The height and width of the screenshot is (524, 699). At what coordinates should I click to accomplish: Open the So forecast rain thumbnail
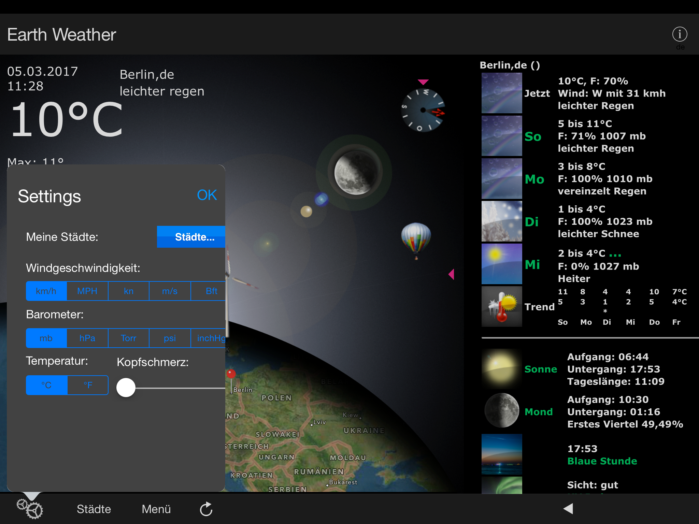click(x=502, y=136)
